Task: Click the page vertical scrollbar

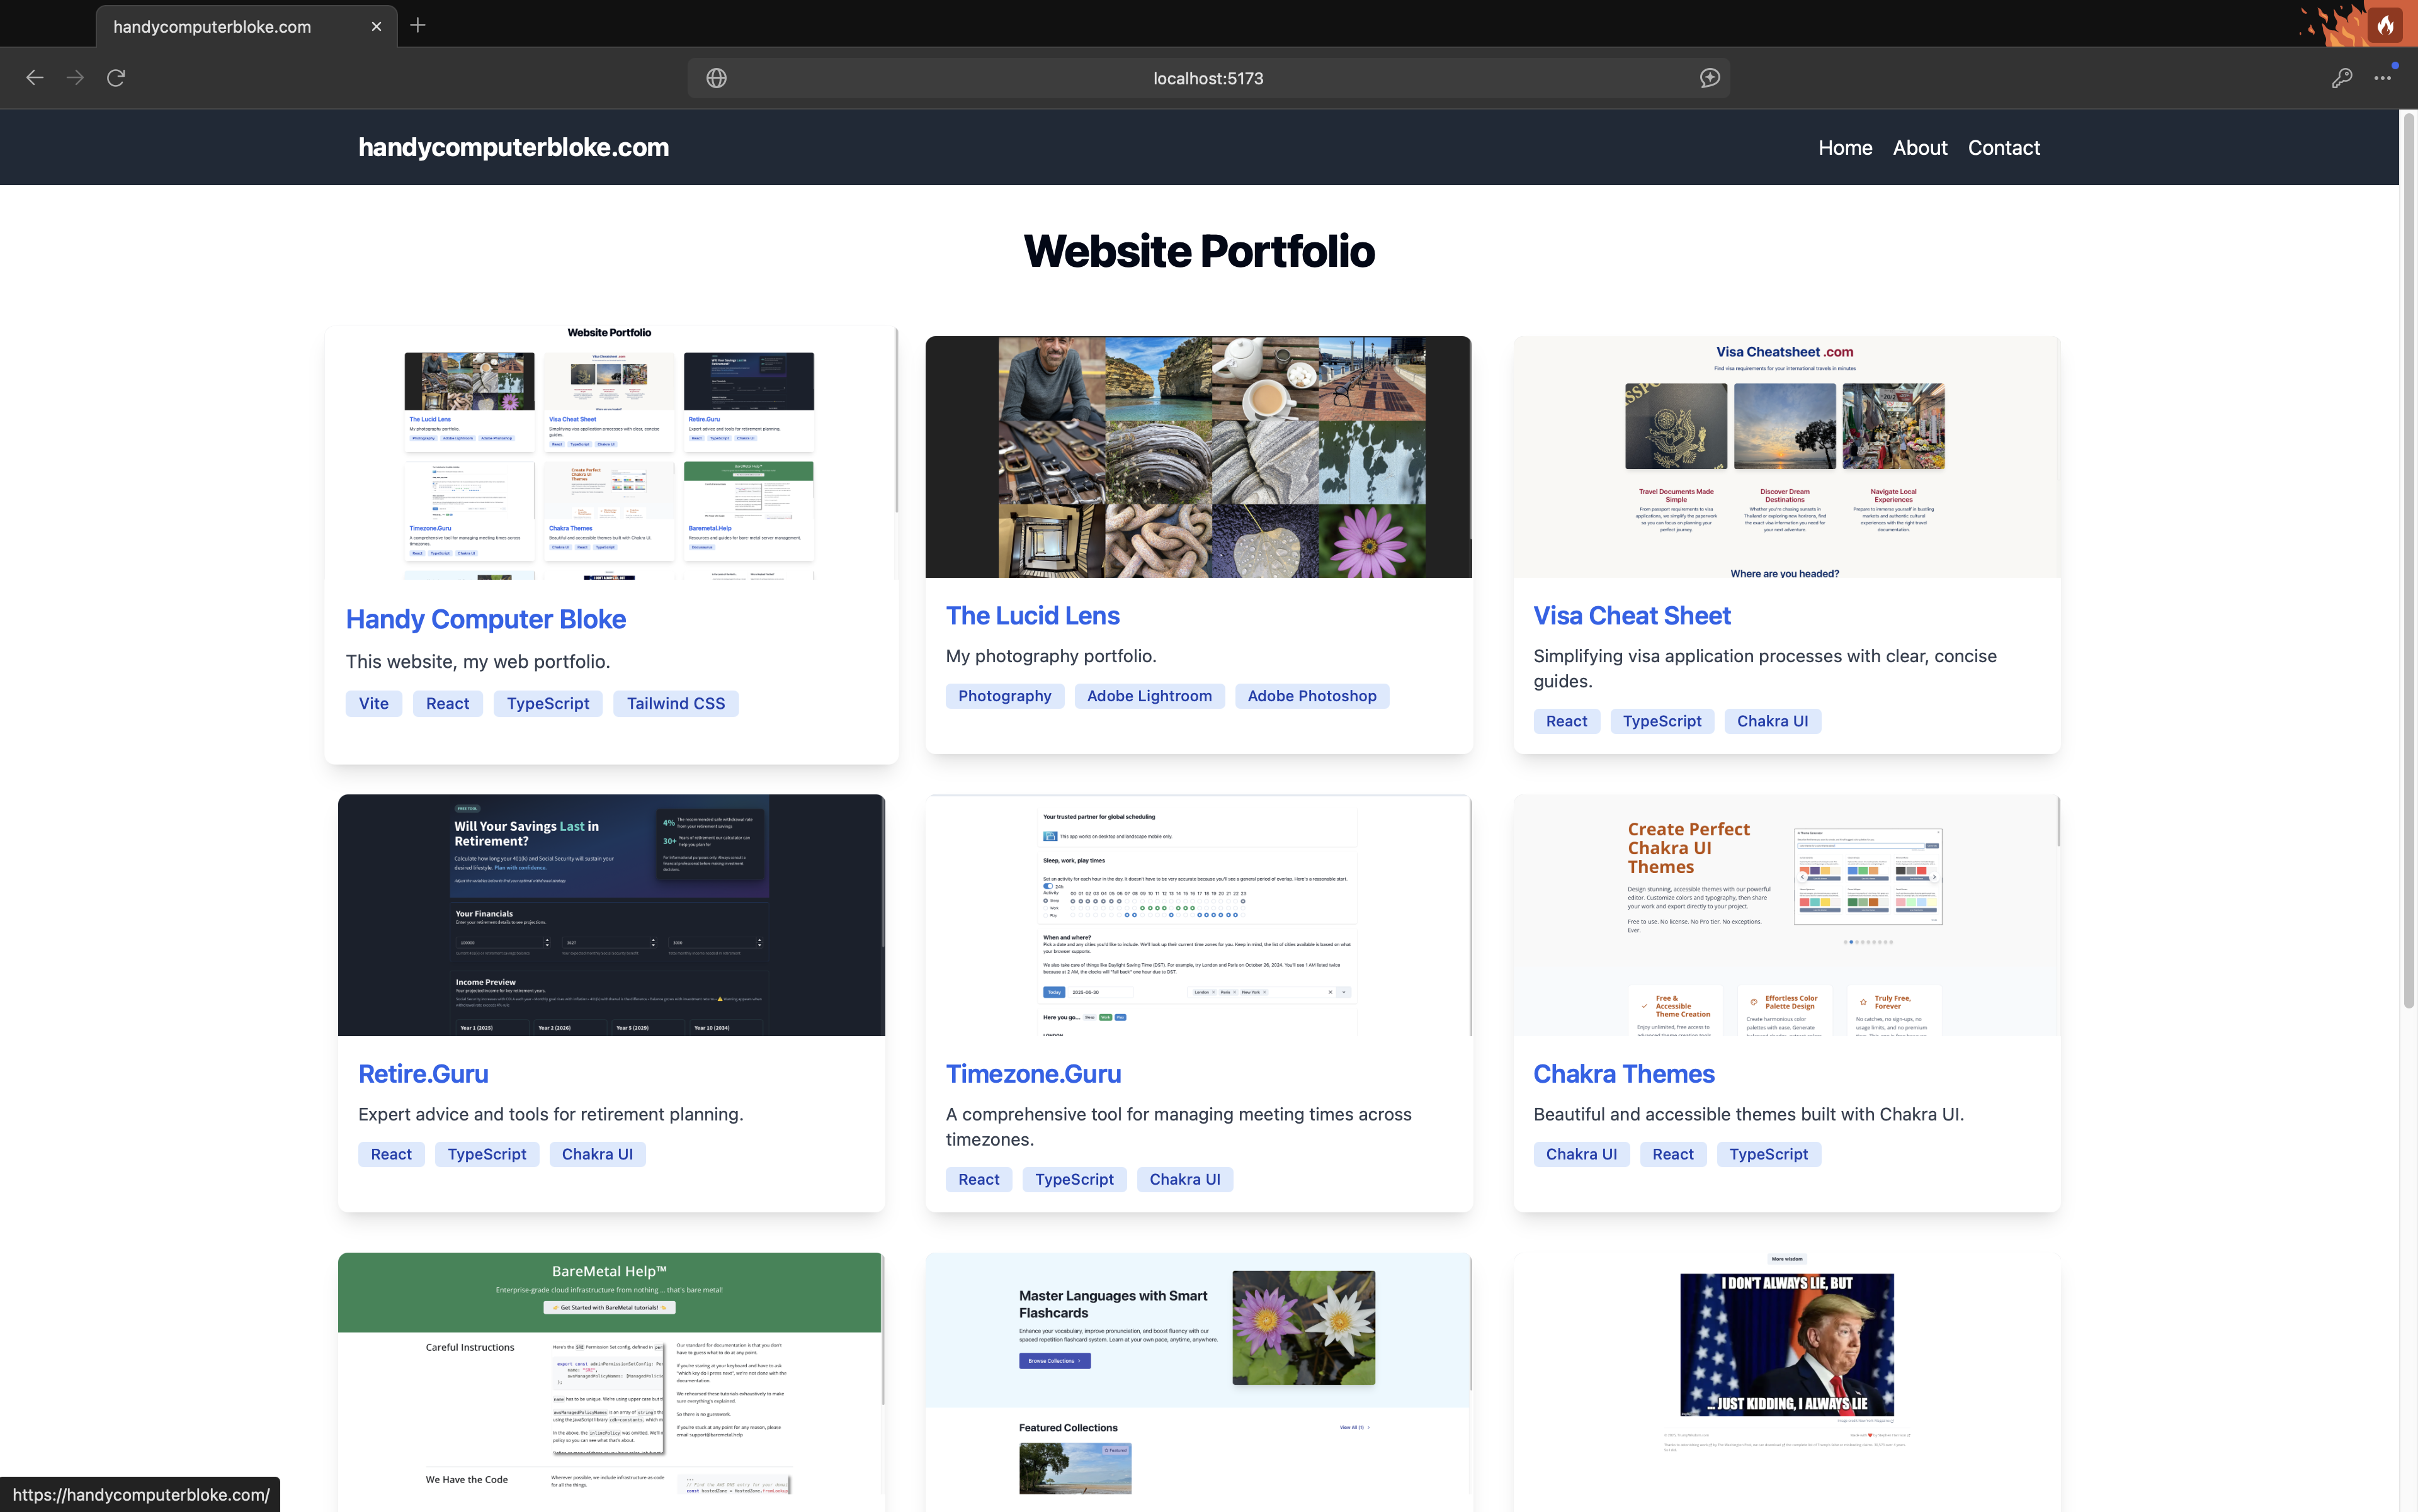Action: (2408, 560)
